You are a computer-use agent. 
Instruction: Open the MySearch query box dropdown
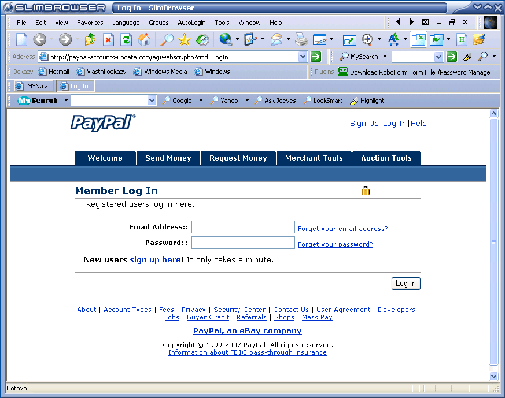click(438, 57)
